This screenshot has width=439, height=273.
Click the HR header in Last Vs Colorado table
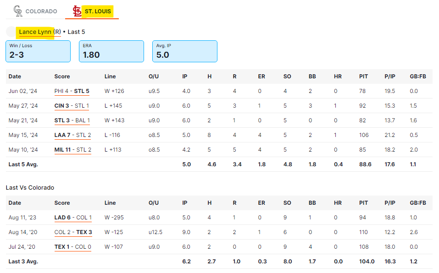pyautogui.click(x=338, y=203)
